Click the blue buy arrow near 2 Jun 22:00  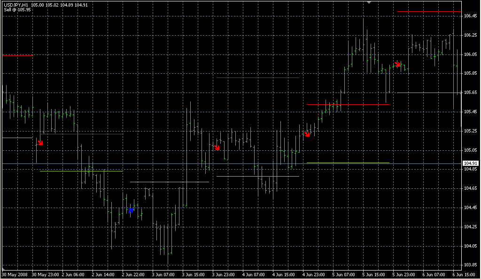tap(131, 210)
